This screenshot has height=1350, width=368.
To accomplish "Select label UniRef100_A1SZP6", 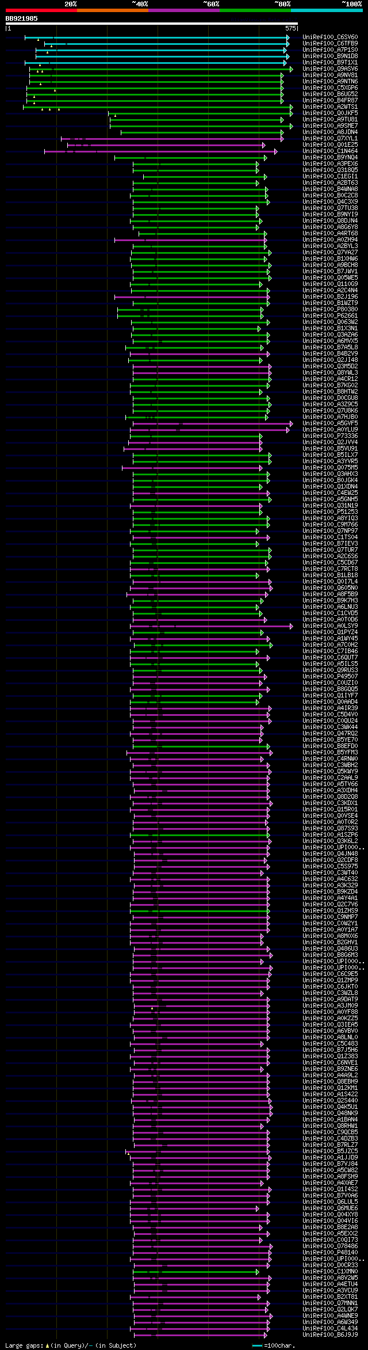I will pyautogui.click(x=330, y=835).
